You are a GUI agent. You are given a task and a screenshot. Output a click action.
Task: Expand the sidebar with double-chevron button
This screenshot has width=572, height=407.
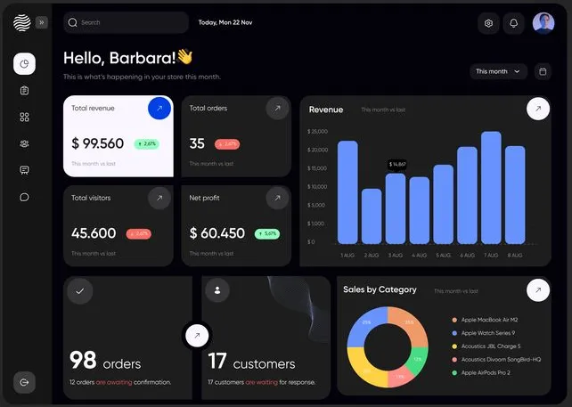click(x=42, y=22)
